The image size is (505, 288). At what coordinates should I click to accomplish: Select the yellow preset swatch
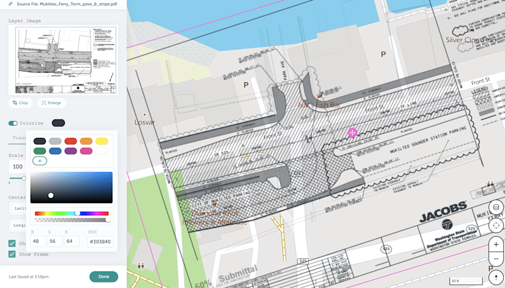click(x=101, y=141)
